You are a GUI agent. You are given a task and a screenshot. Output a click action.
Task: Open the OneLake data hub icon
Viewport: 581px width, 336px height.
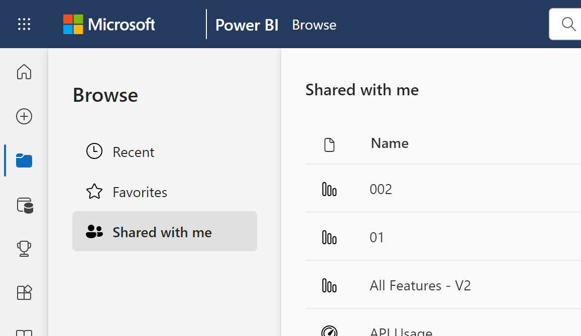[x=24, y=206]
